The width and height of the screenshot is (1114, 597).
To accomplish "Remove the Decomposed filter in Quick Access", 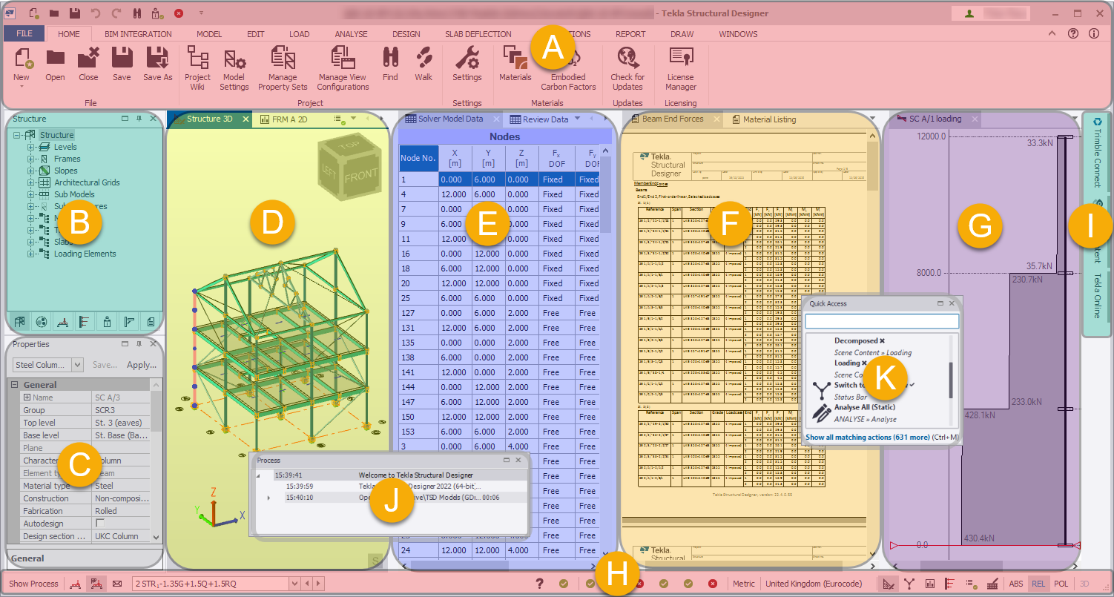I will (x=882, y=341).
